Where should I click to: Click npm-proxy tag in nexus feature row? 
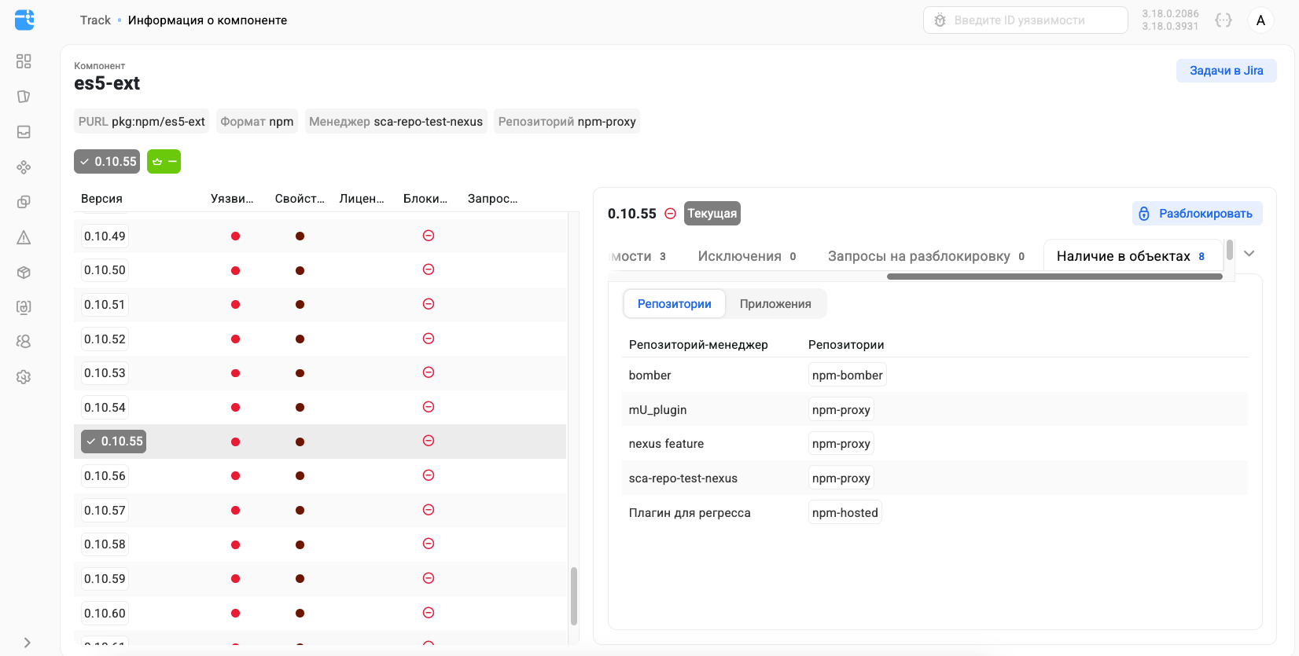pyautogui.click(x=841, y=444)
